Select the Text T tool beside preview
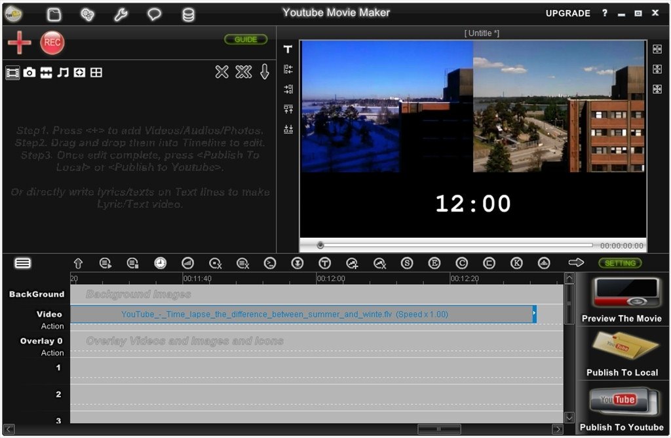Screen dimensions: 671x438 pyautogui.click(x=288, y=50)
